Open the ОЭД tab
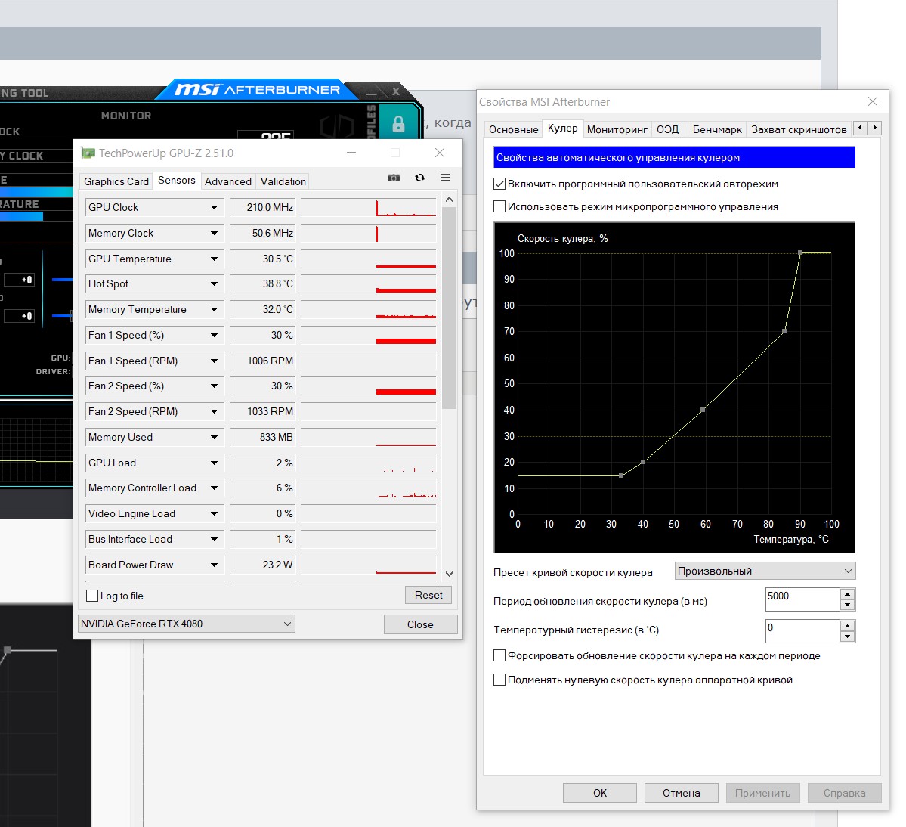 click(667, 129)
